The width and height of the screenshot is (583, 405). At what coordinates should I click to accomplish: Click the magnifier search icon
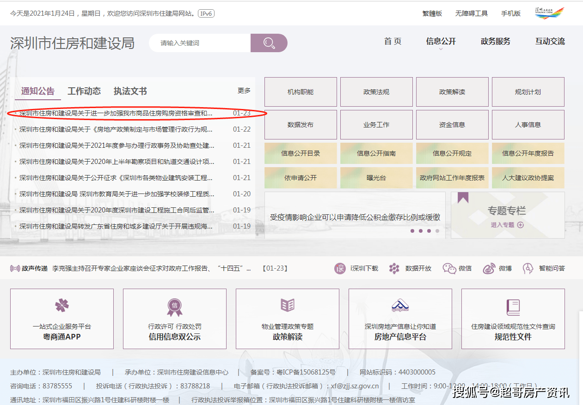(269, 42)
